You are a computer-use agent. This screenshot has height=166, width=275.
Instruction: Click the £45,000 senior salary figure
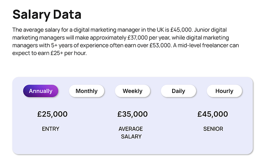(x=212, y=114)
